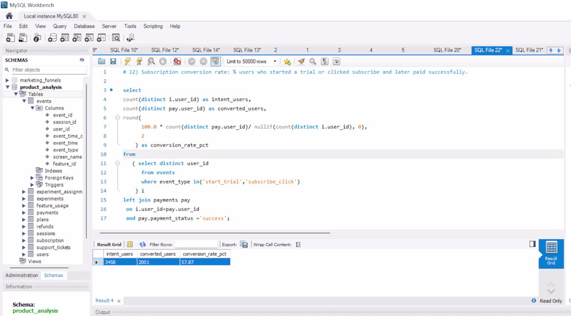The width and height of the screenshot is (571, 316).
Task: Click the reconnect to DBMS icon
Action: [x=130, y=38]
